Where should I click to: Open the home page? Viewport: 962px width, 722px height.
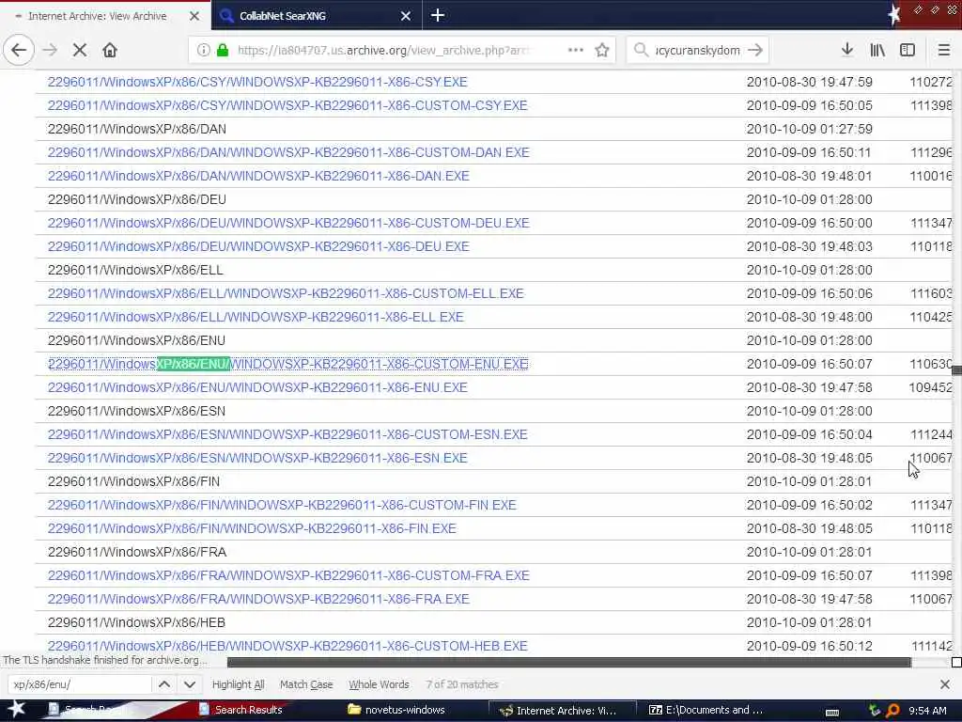[x=110, y=51]
